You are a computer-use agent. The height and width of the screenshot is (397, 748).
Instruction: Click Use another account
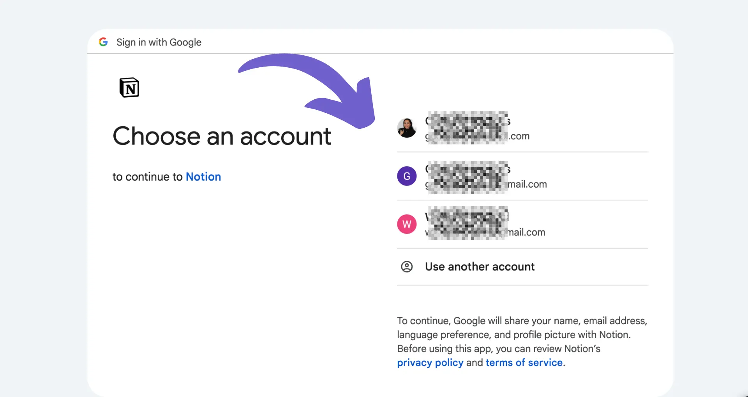tap(522, 267)
